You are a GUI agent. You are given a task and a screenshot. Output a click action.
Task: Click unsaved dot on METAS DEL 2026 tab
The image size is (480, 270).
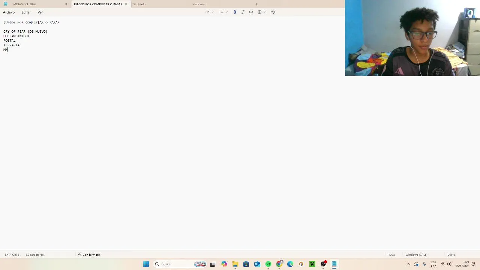(x=66, y=4)
